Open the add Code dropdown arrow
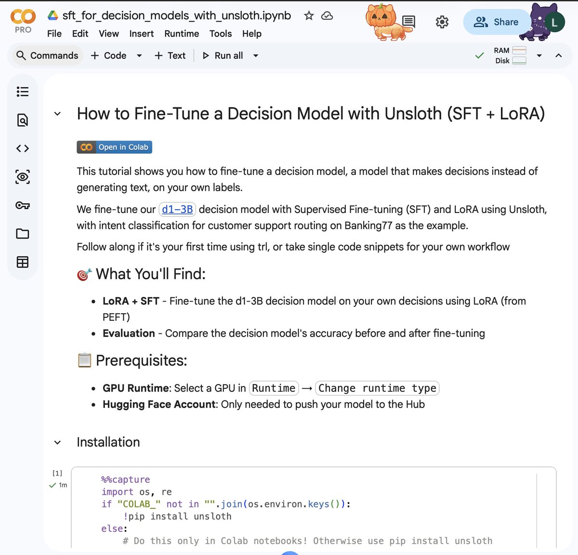 139,55
